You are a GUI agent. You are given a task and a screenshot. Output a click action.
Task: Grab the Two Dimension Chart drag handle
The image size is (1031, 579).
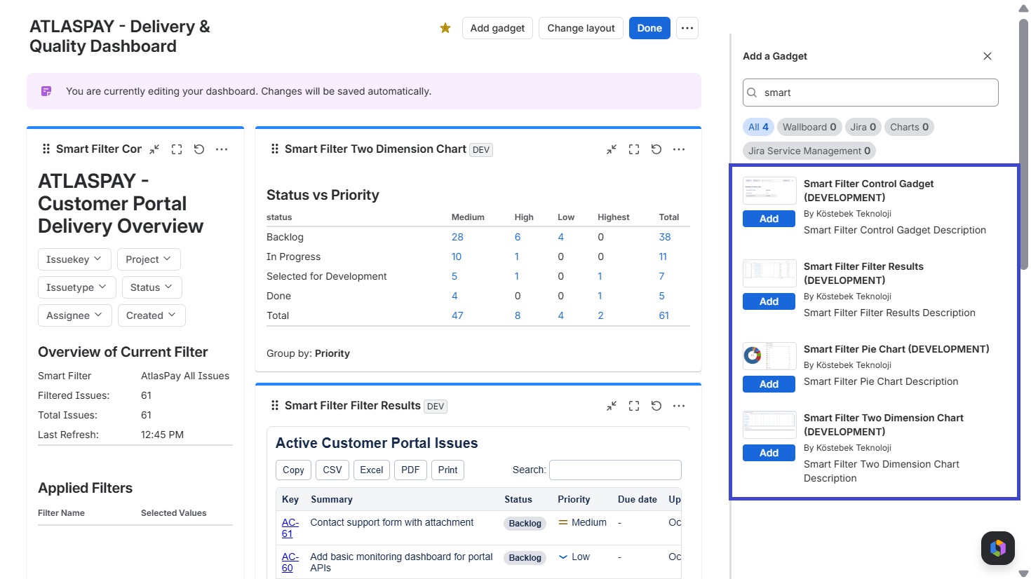275,149
